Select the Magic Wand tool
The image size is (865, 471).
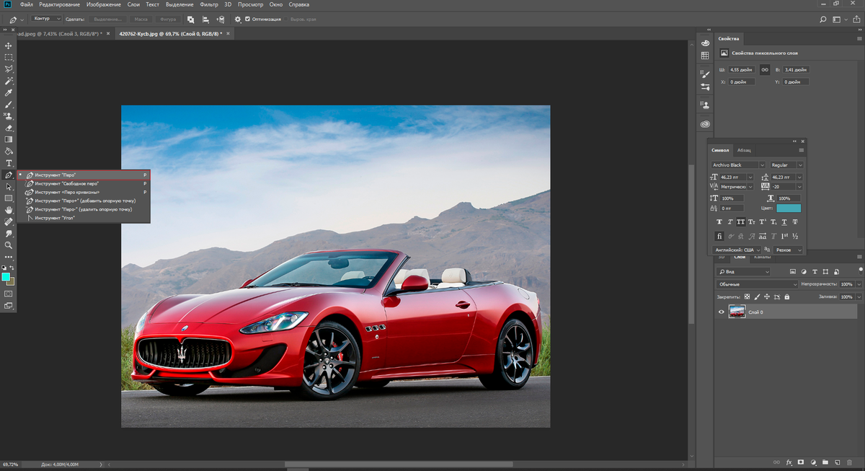[9, 81]
